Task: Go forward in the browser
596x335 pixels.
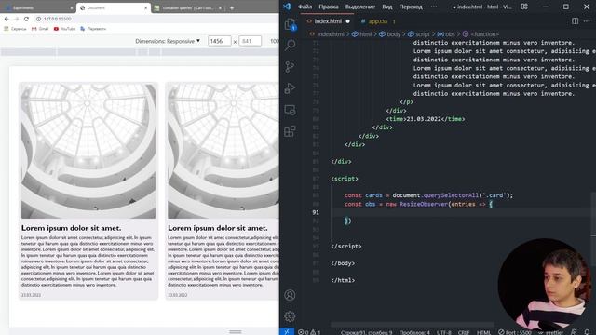Action: click(17, 19)
